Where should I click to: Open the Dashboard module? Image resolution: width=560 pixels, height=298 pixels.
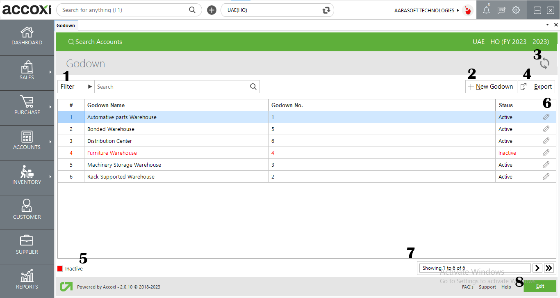pos(27,37)
